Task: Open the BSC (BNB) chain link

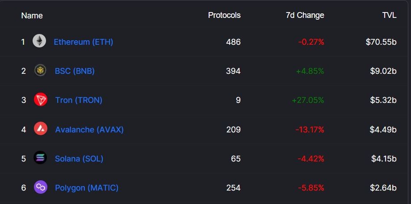Action: 75,71
